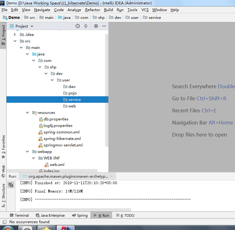Image resolution: width=235 pixels, height=230 pixels.
Task: Open the File menu
Action: (x=4, y=10)
